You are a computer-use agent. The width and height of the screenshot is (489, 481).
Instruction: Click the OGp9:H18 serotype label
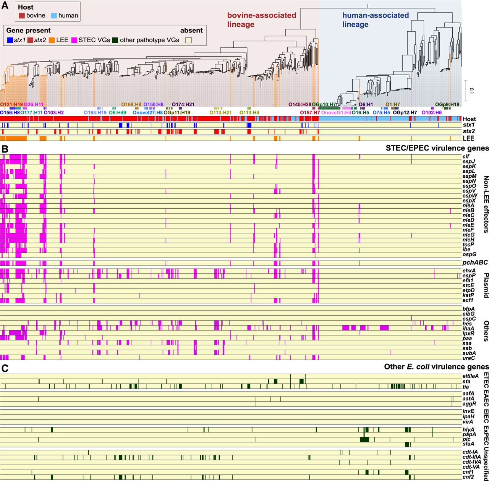(x=447, y=104)
